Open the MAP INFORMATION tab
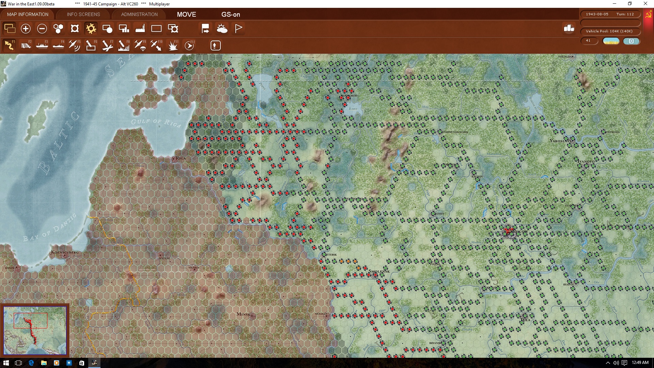Image resolution: width=654 pixels, height=368 pixels. [28, 14]
